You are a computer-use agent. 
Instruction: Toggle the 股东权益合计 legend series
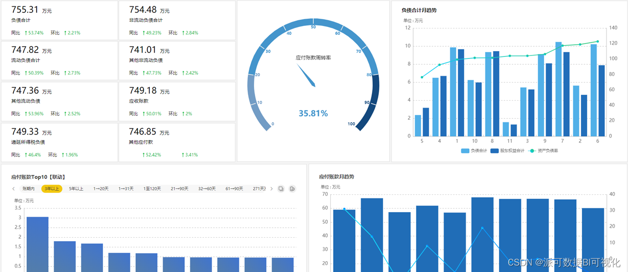pos(508,151)
